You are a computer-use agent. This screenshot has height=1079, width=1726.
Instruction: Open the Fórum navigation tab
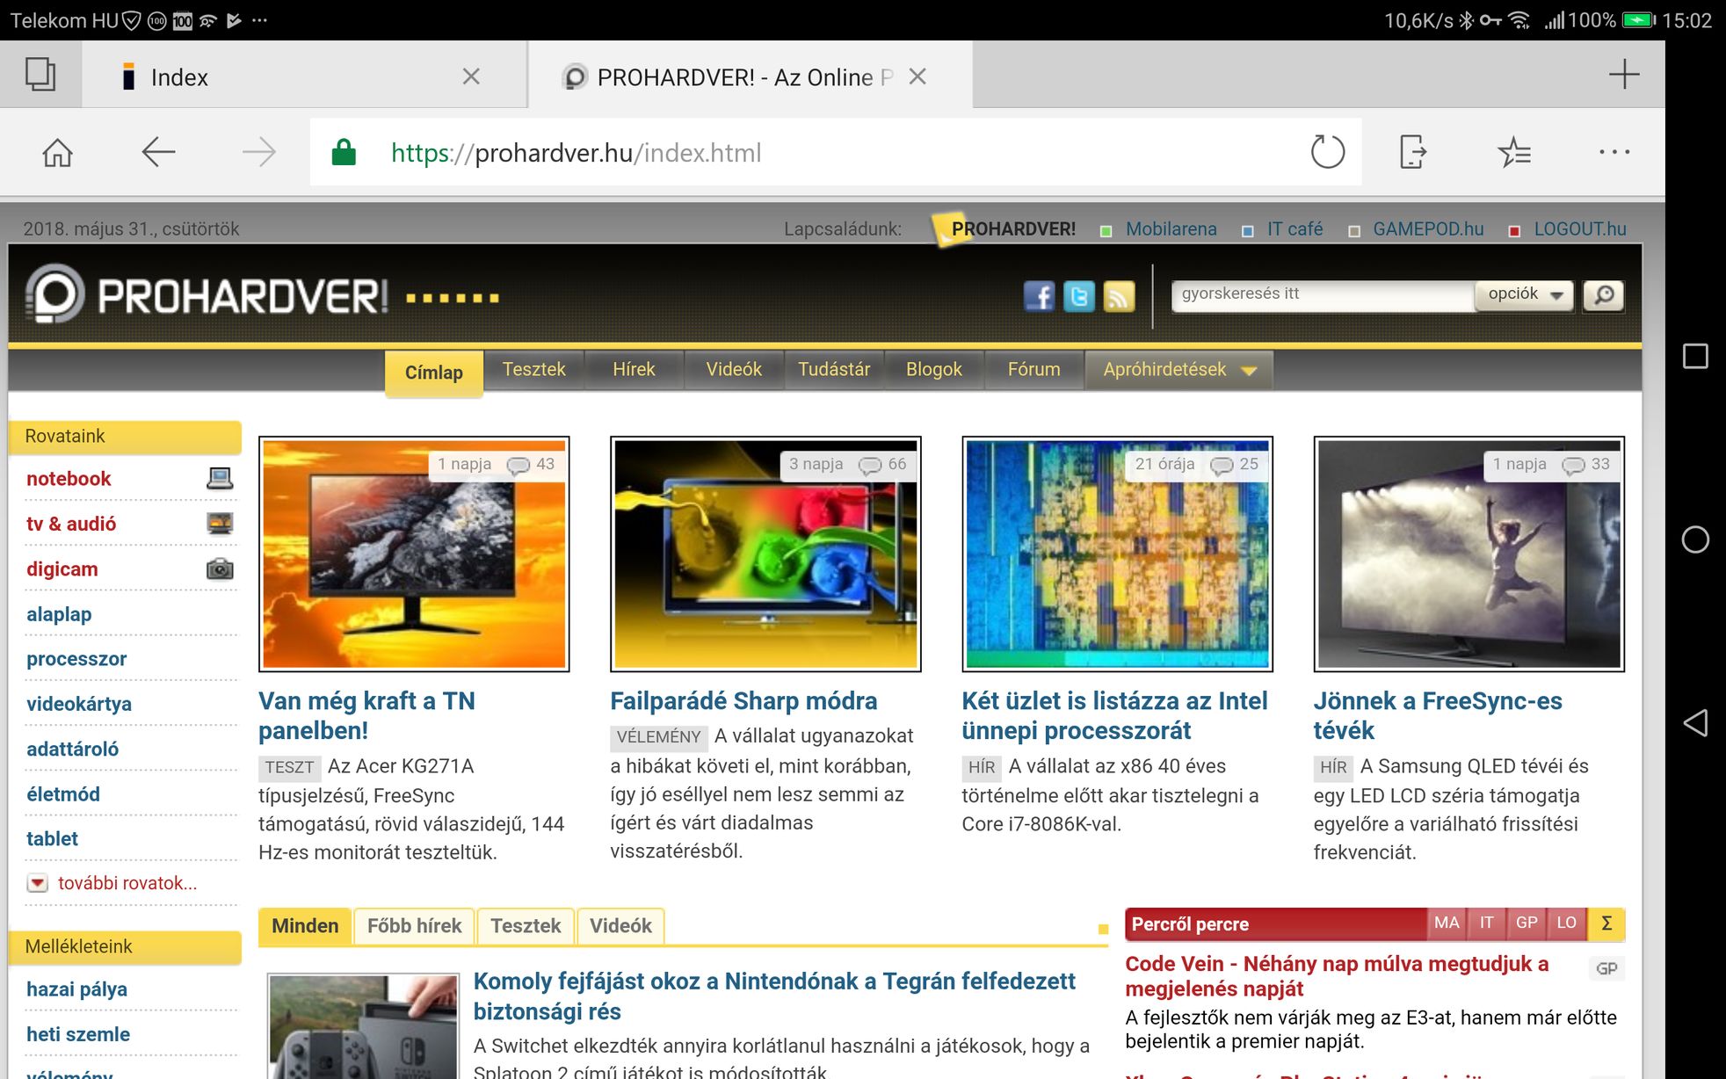click(1033, 369)
